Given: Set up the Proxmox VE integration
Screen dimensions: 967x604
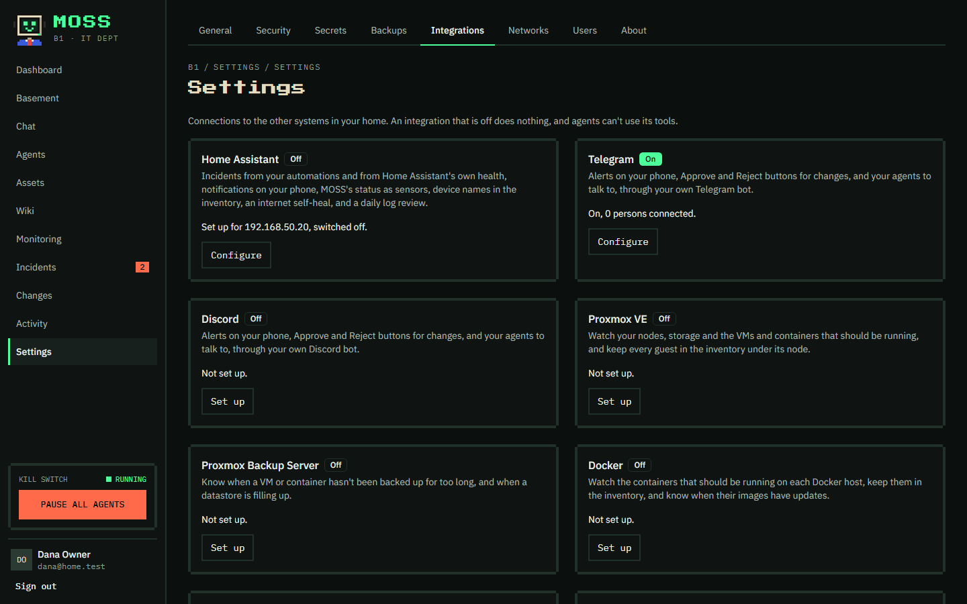Looking at the screenshot, I should pos(614,401).
